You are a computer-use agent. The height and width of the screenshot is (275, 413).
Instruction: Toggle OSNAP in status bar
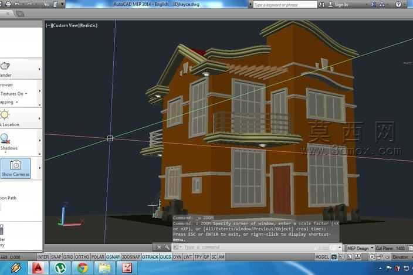point(113,257)
